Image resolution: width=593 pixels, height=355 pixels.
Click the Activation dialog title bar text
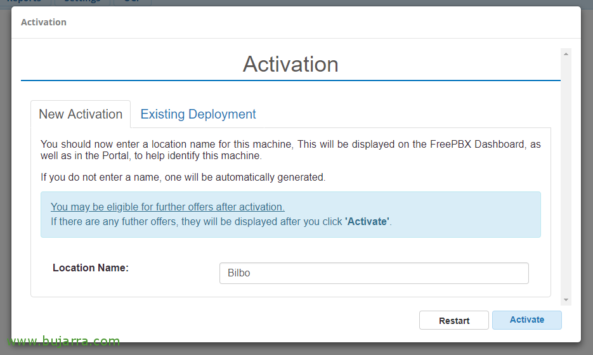pos(44,22)
